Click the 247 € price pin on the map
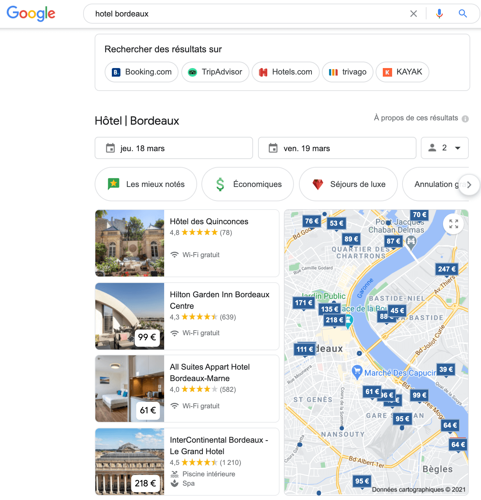Screen dimensions: 481x500 pyautogui.click(x=447, y=269)
